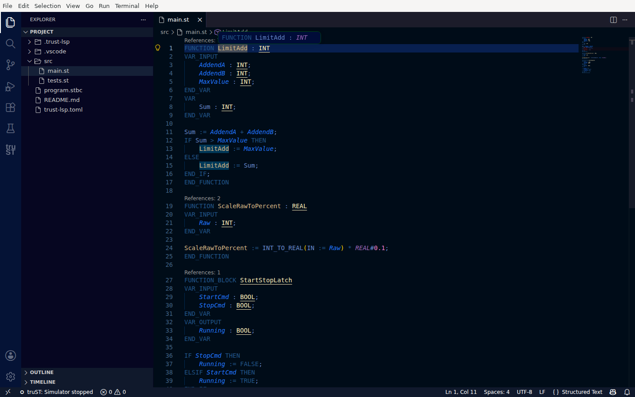The width and height of the screenshot is (635, 397).
Task: Click the main.st breadcrumb segment
Action: (x=196, y=32)
